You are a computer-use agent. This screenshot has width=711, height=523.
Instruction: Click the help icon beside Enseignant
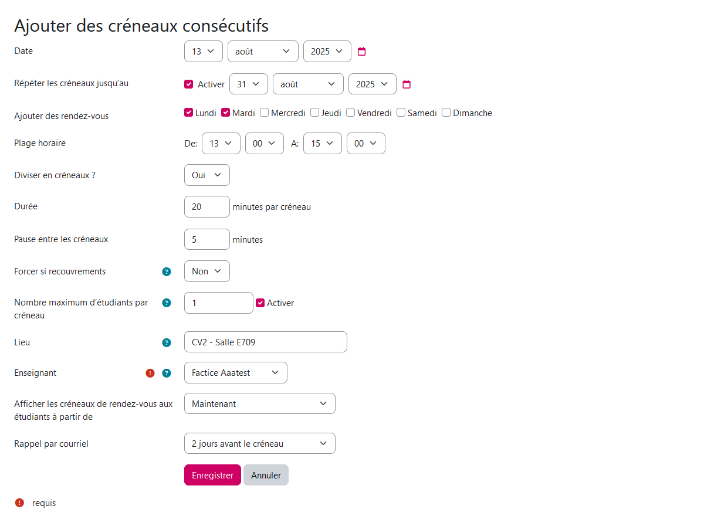[167, 373]
